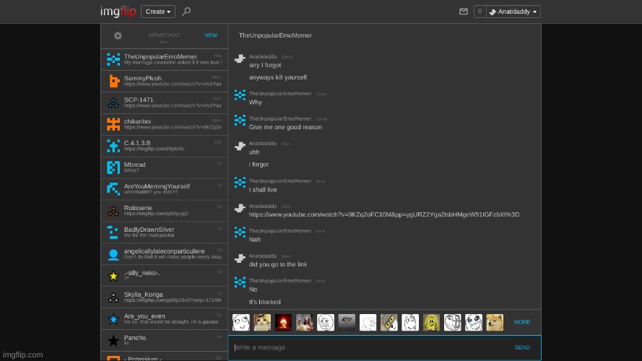Click the Anatidaddy sender name above 'uhh'
Image resolution: width=642 pixels, height=361 pixels.
(x=263, y=144)
